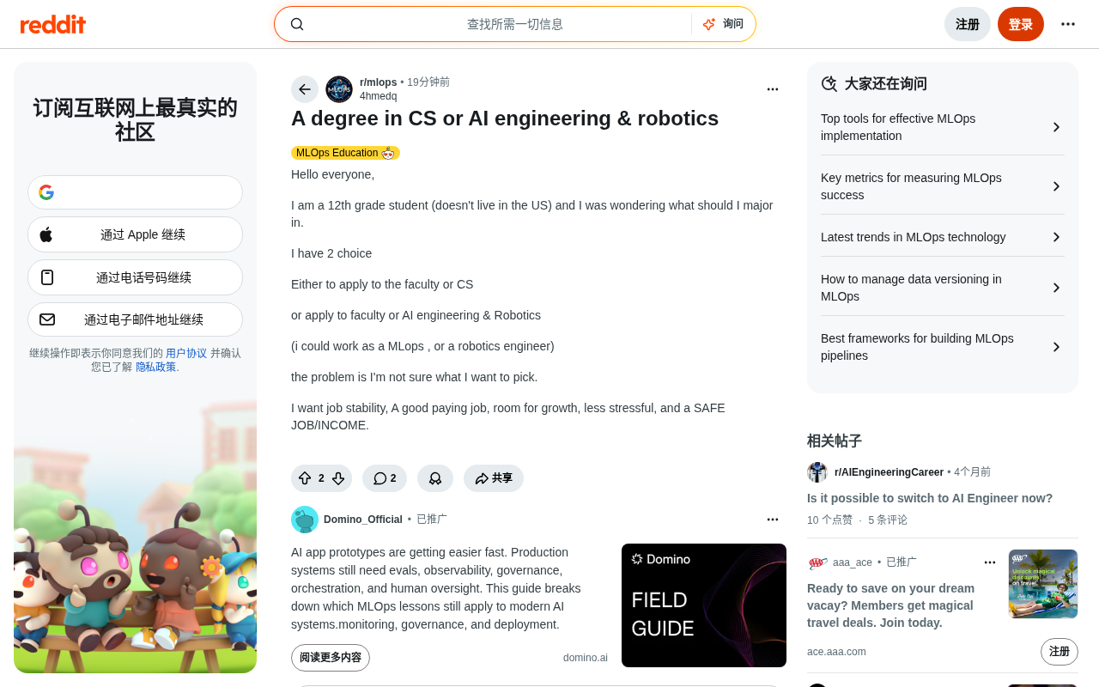Focus the search input field

click(514, 24)
